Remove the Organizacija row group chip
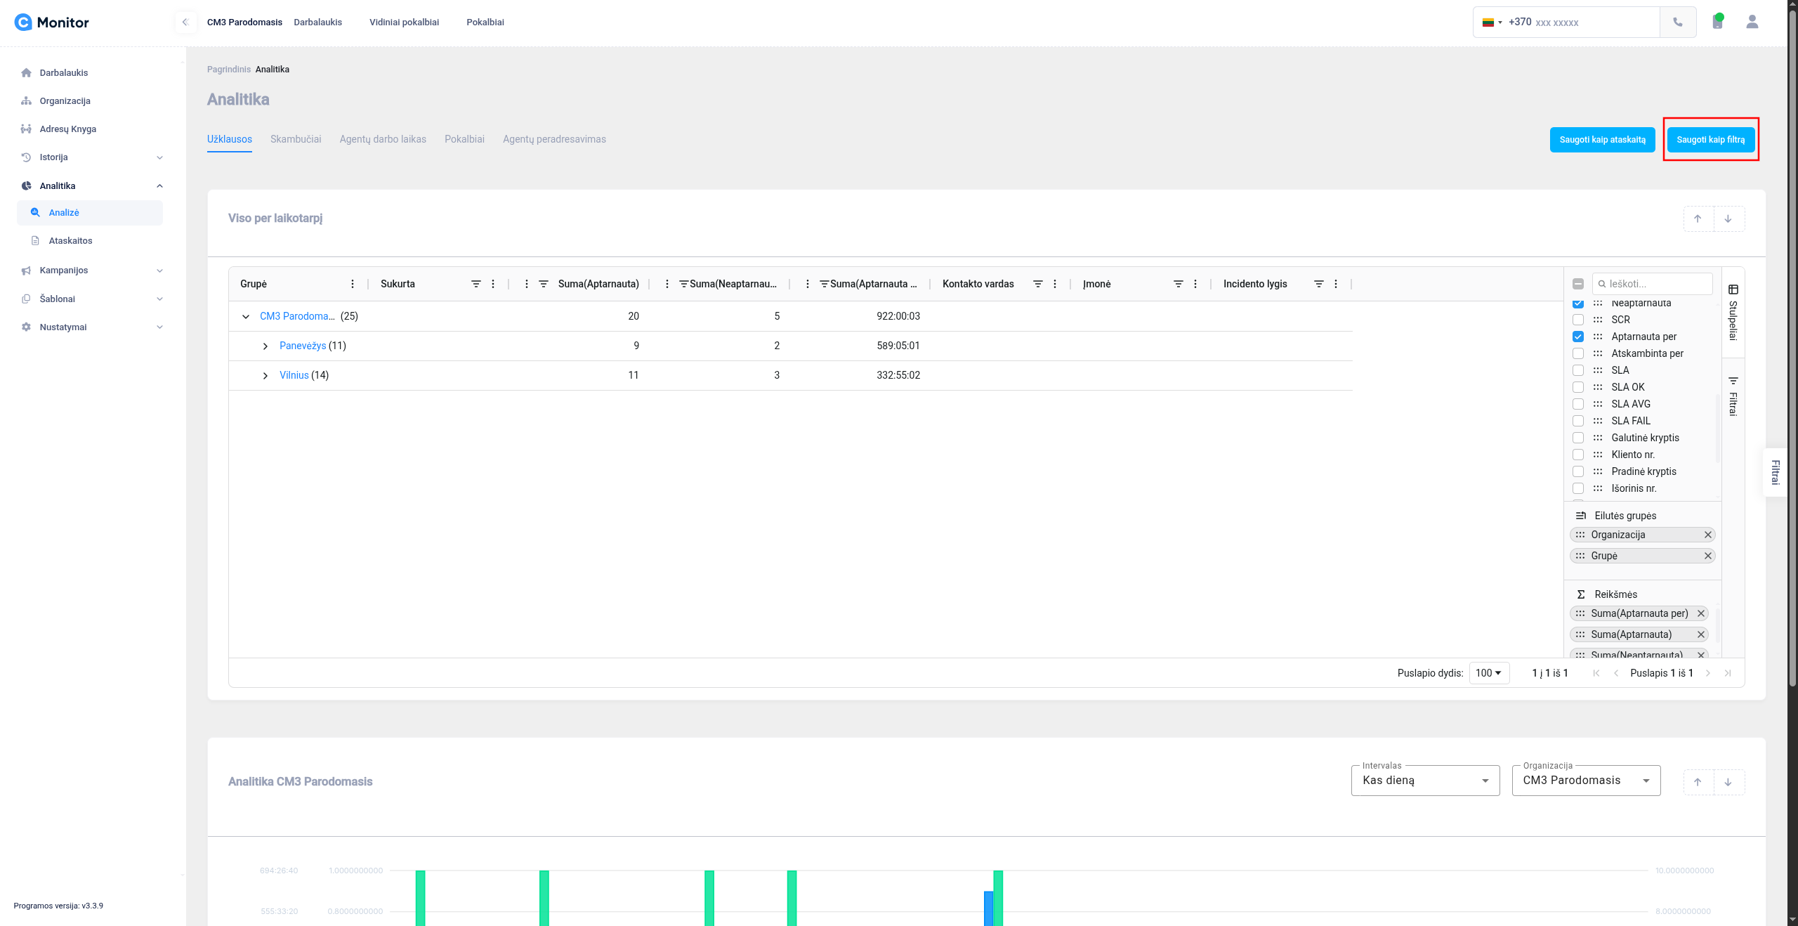The width and height of the screenshot is (1798, 926). tap(1707, 535)
